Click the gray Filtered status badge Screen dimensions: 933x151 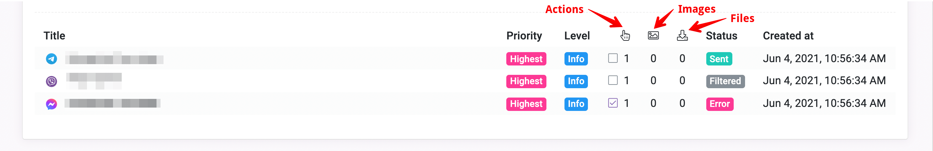(x=725, y=81)
